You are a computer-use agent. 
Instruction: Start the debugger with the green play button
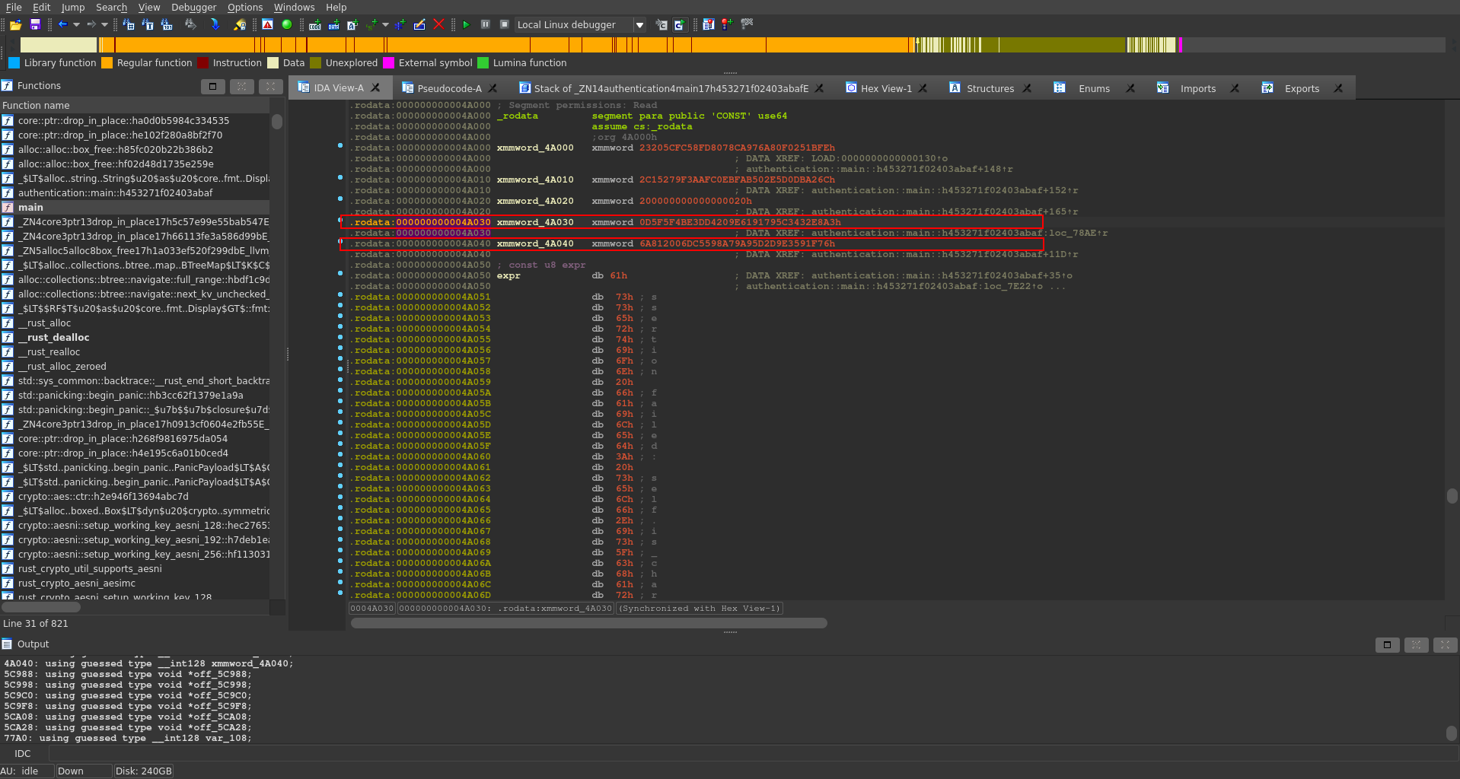click(467, 25)
